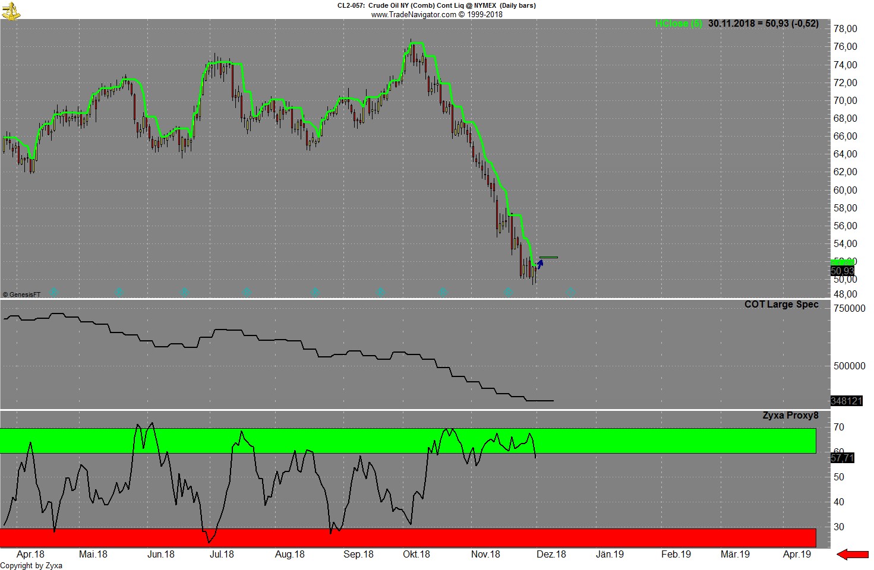
Task: Click the 54,00 price axis label
Action: [845, 243]
